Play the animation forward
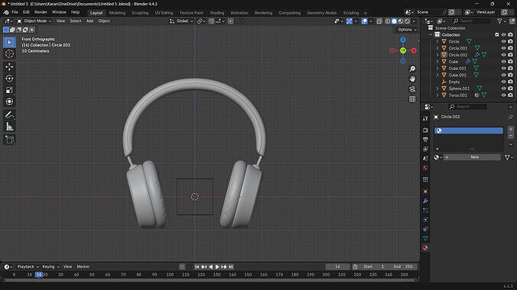The height and width of the screenshot is (290, 517). (x=217, y=267)
